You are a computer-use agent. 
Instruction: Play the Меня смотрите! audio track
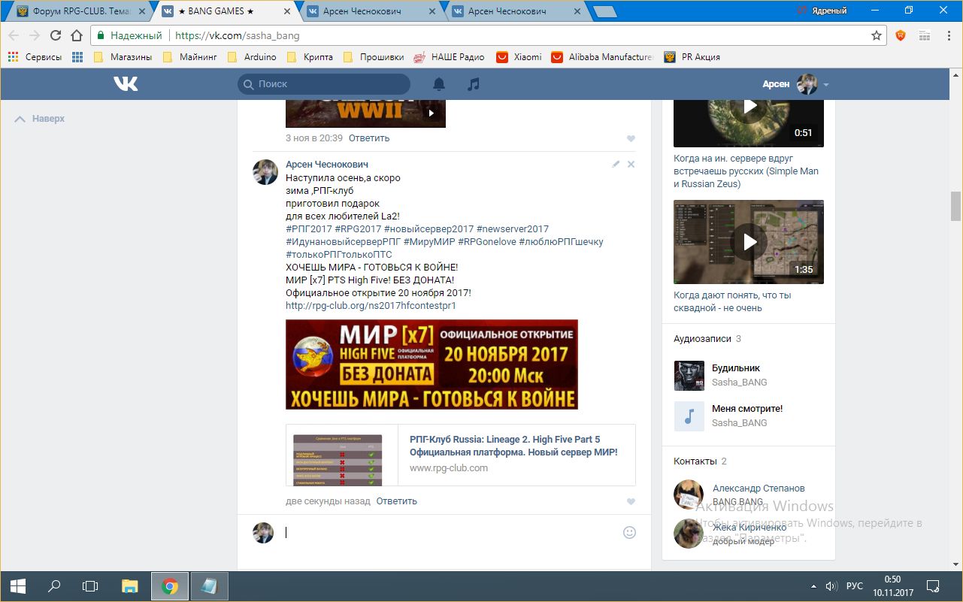689,416
